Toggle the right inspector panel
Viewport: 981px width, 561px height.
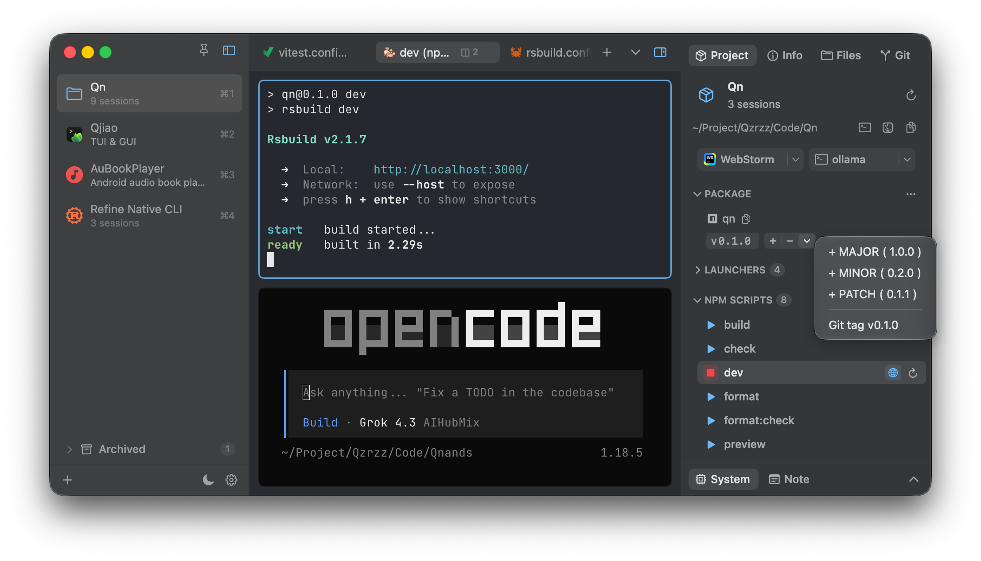(x=660, y=52)
